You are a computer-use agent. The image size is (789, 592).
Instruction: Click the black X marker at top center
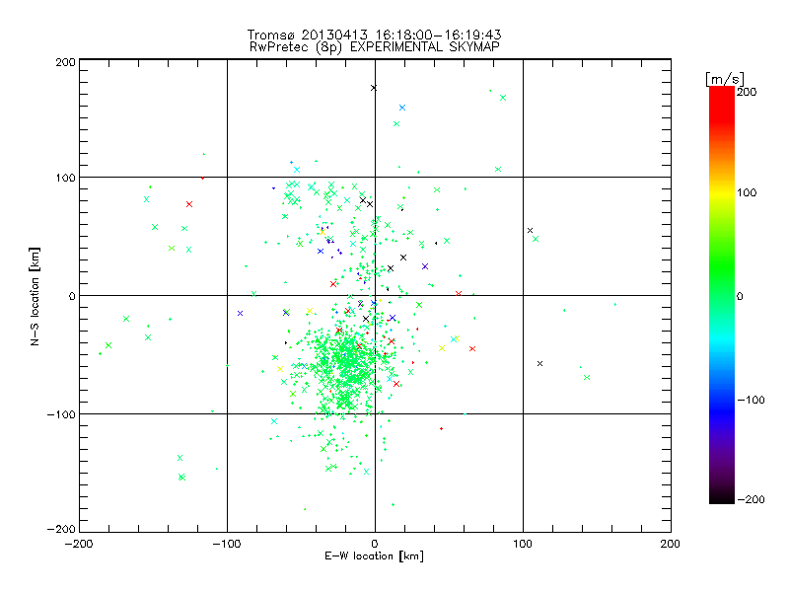coord(374,88)
